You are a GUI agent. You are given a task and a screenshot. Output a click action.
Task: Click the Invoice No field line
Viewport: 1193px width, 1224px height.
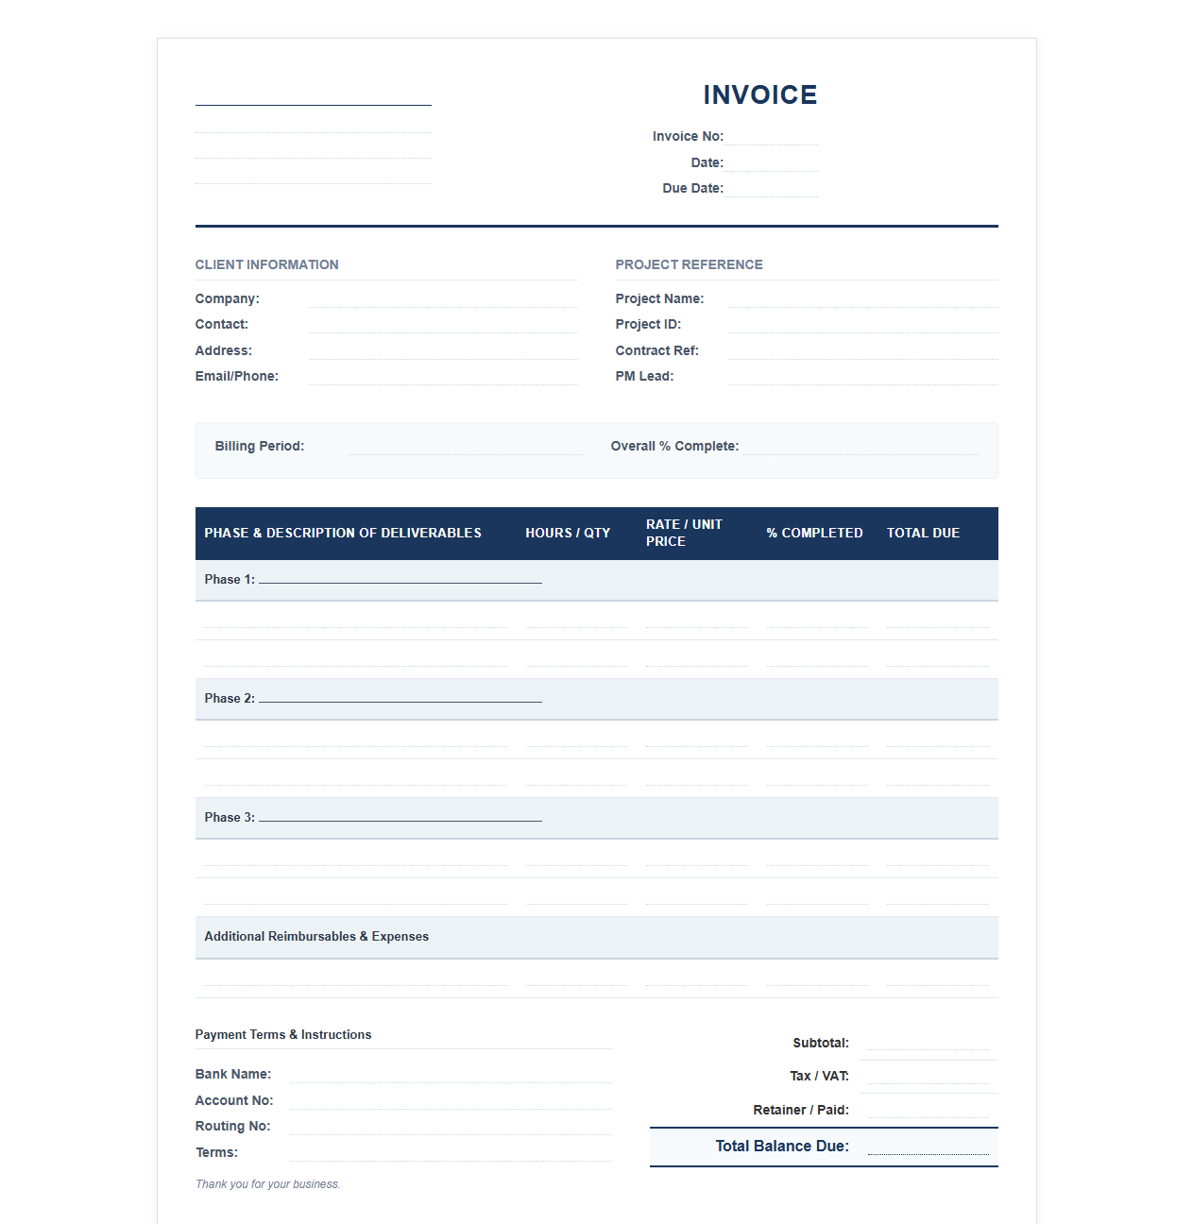pyautogui.click(x=772, y=136)
